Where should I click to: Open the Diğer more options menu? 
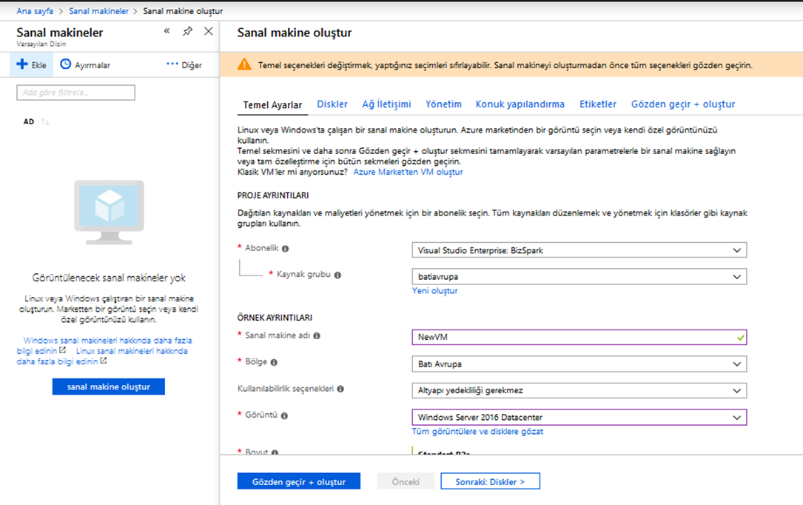[x=184, y=65]
